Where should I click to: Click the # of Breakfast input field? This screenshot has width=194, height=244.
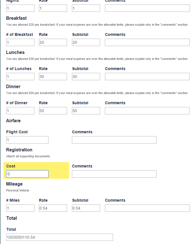pyautogui.click(x=20, y=42)
